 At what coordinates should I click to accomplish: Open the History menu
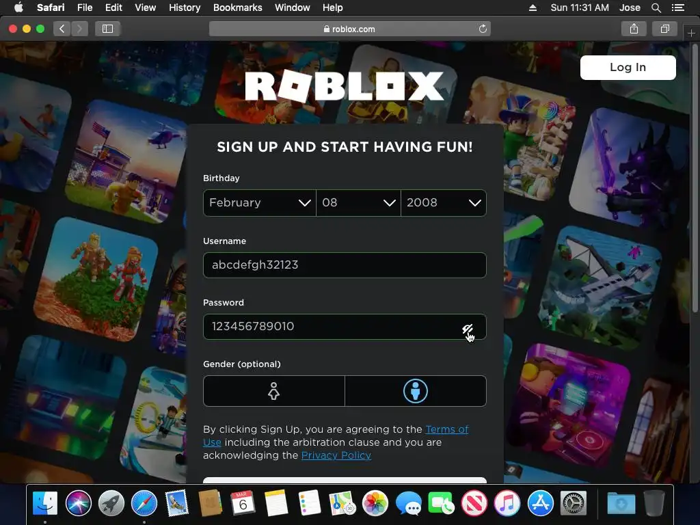coord(185,8)
